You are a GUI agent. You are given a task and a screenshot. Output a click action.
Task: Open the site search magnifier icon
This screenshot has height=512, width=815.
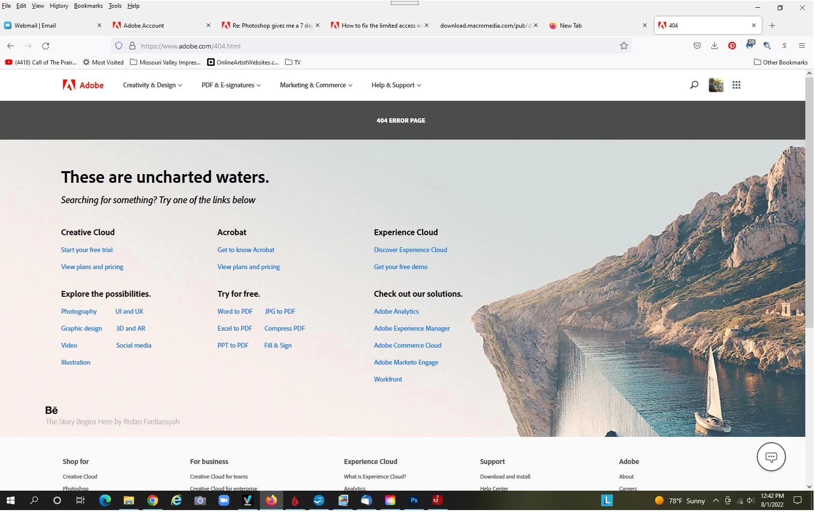[694, 85]
